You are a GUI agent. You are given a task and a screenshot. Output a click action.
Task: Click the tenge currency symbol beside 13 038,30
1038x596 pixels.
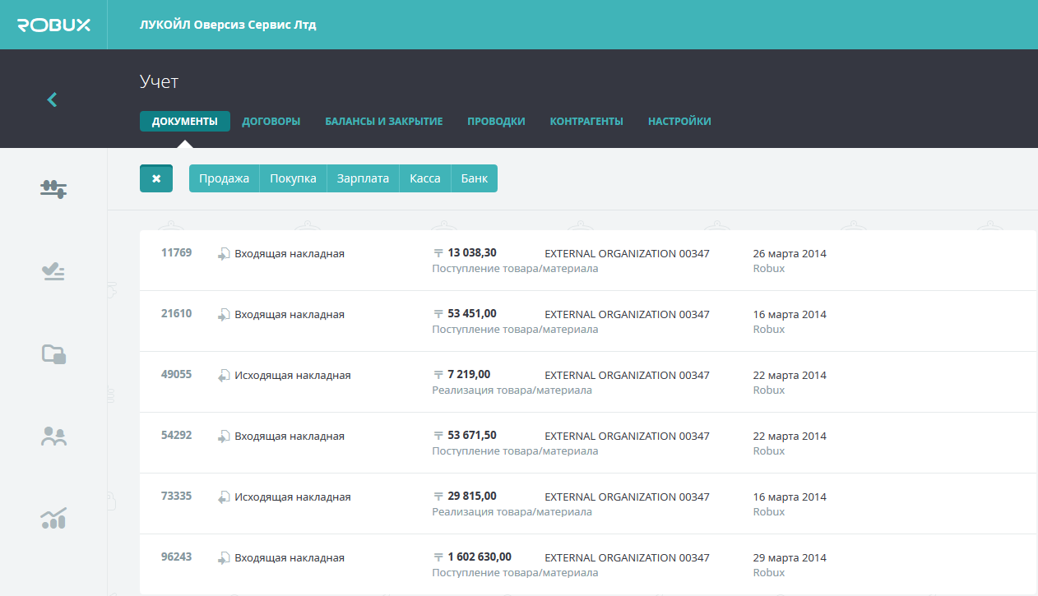[438, 253]
